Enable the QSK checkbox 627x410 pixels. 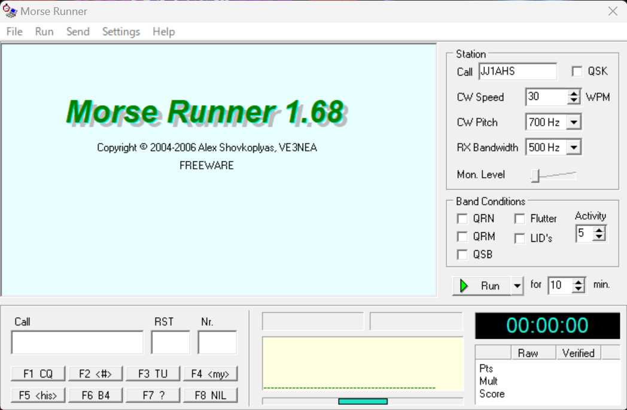(x=577, y=72)
